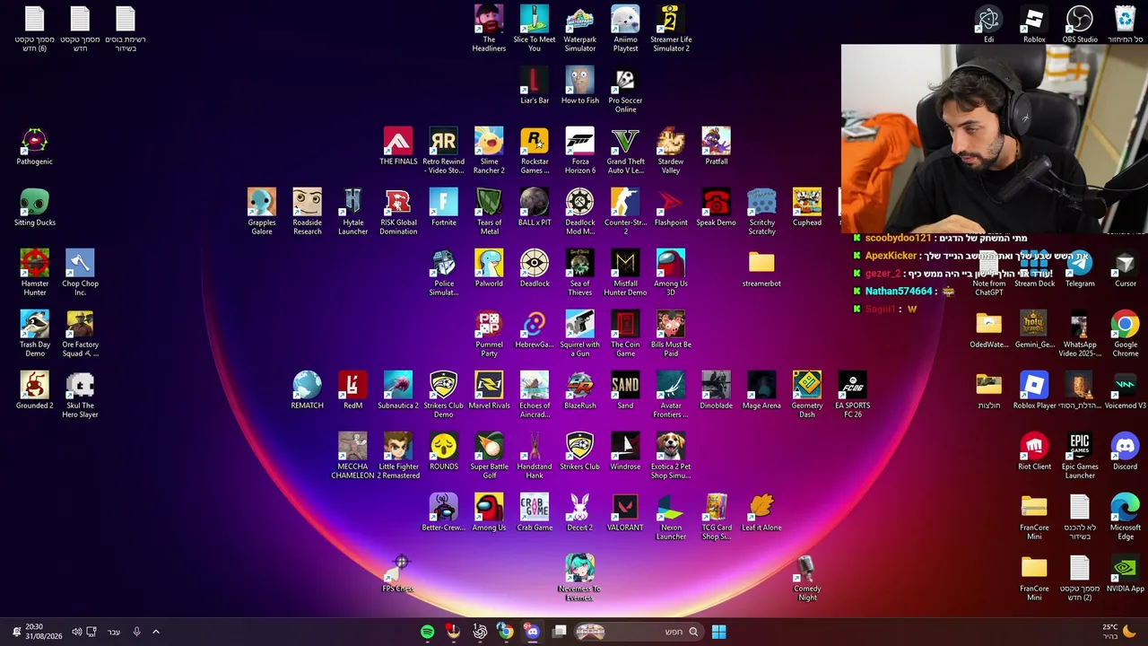Click the Fortnite desktop icon
1148x646 pixels.
click(444, 207)
